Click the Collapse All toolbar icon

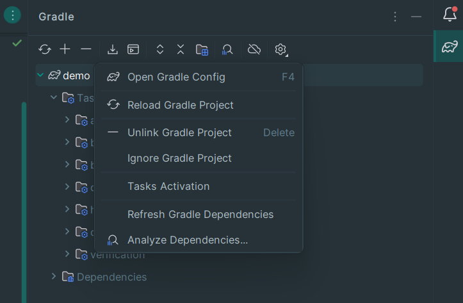[x=181, y=49]
